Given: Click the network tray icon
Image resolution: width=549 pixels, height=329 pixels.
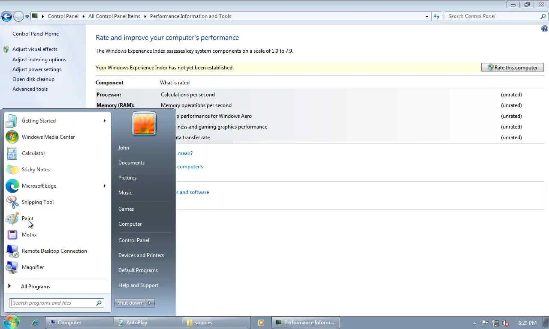Looking at the screenshot, I should point(495,323).
